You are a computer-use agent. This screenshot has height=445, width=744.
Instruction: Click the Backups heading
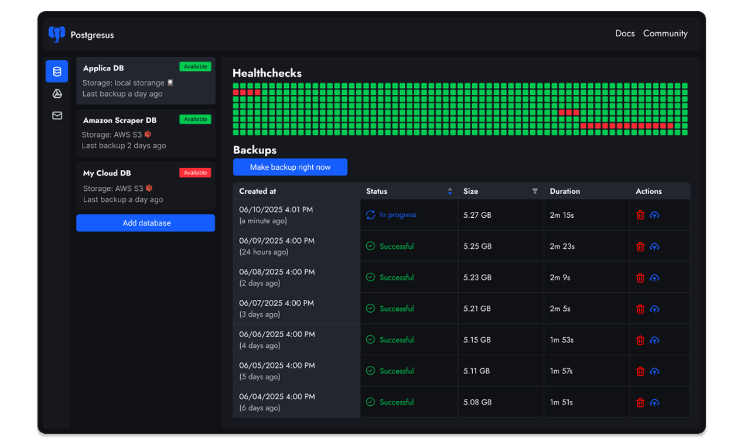pyautogui.click(x=255, y=150)
